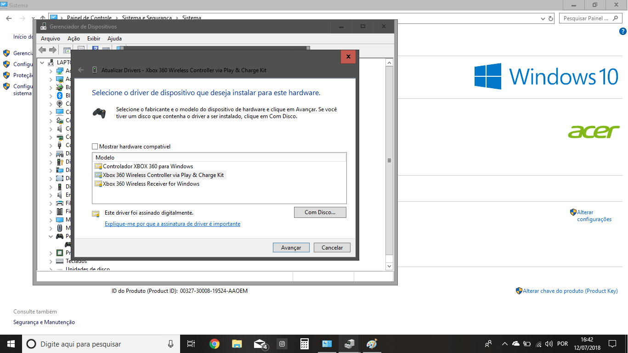Viewport: 628px width, 353px height.
Task: Open the Ação menu
Action: (74, 39)
